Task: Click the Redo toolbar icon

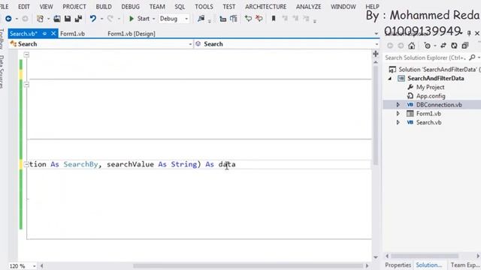Action: [110, 19]
